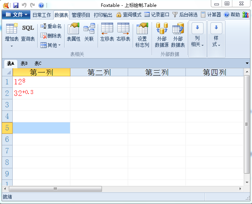Switch to 表B table tab

tap(24, 64)
